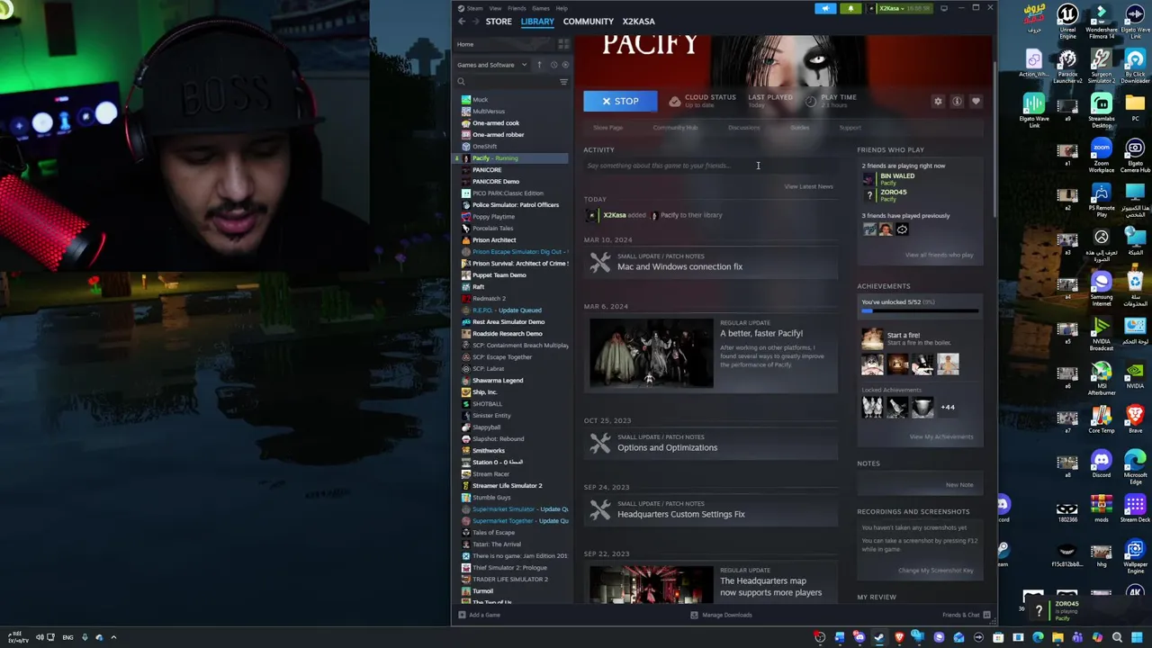The width and height of the screenshot is (1152, 648).
Task: Open Pacify Guides link
Action: (x=799, y=128)
